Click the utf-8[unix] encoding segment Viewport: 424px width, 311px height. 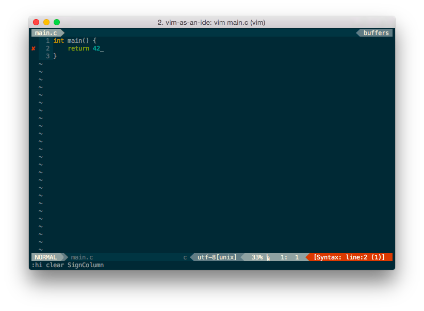click(x=217, y=257)
